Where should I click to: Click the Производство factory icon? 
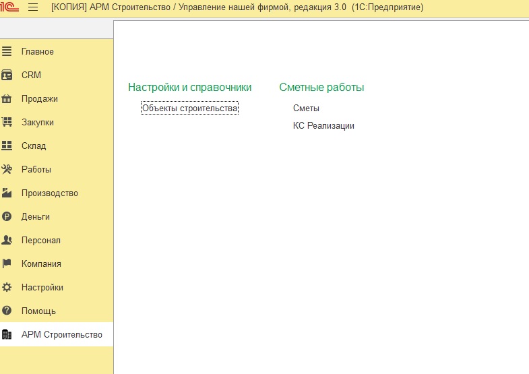click(7, 193)
